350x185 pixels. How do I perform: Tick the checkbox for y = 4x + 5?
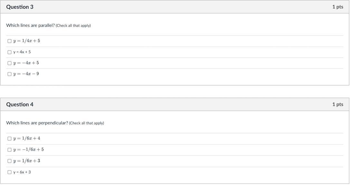tap(9, 52)
